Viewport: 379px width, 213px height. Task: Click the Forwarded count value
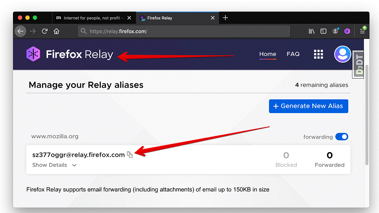[330, 155]
